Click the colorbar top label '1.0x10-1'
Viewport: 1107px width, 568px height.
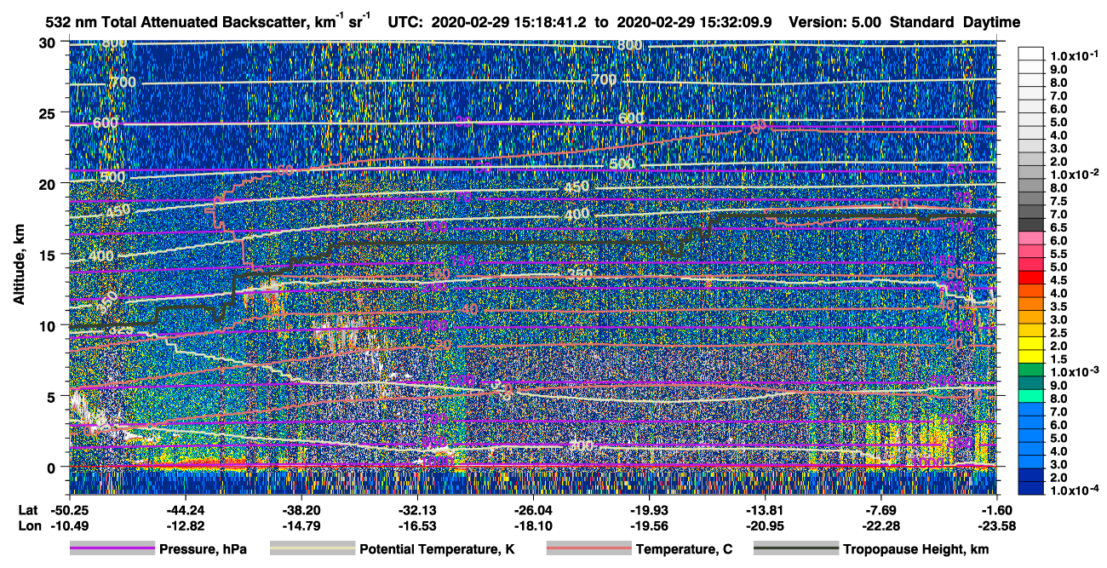[x=1073, y=55]
